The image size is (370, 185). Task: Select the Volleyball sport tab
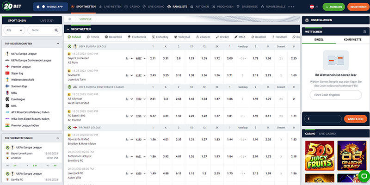click(x=182, y=37)
